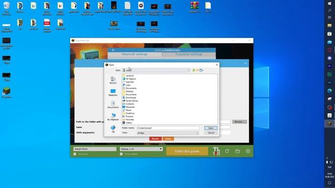
Task: Click the Browse button in TLauncher settings
Action: (239, 122)
